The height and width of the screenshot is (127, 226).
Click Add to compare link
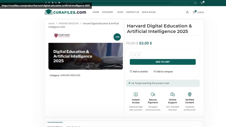(x=163, y=72)
